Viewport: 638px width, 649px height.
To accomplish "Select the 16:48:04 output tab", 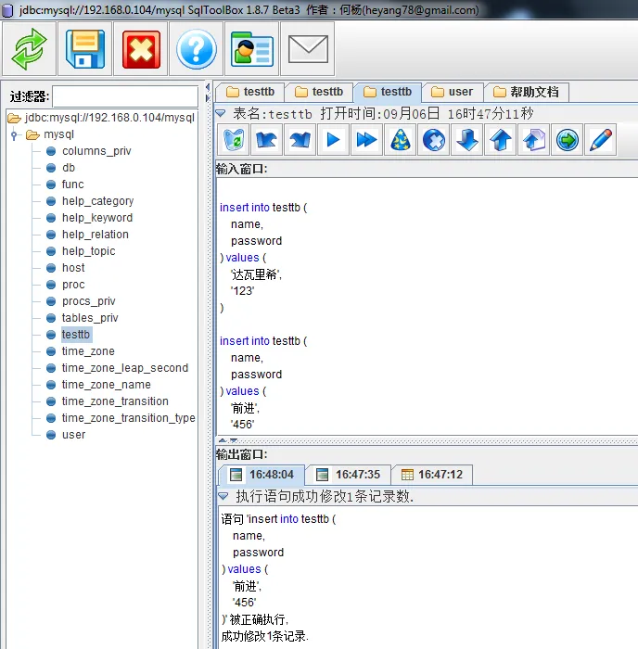I will tap(262, 475).
